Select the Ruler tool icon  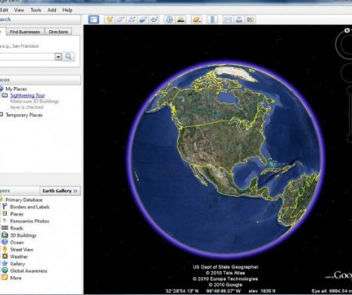tap(212, 20)
